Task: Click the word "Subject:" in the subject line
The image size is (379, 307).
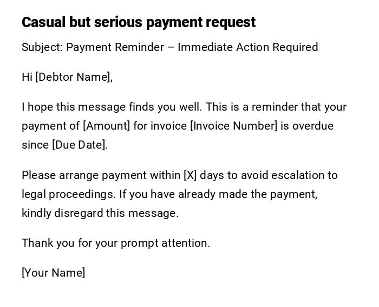Action: tap(42, 47)
